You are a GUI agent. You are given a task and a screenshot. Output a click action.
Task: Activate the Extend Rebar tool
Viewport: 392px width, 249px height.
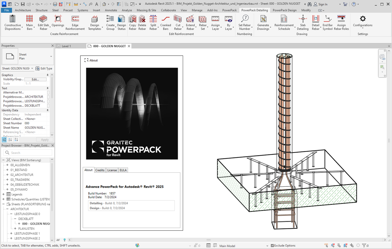click(190, 22)
